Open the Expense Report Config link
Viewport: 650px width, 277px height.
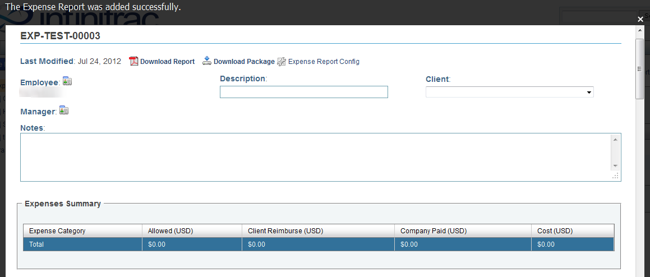click(324, 61)
